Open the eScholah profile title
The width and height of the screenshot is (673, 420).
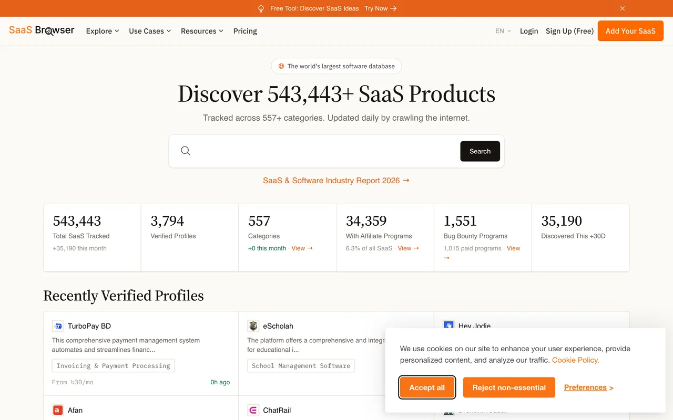(278, 326)
